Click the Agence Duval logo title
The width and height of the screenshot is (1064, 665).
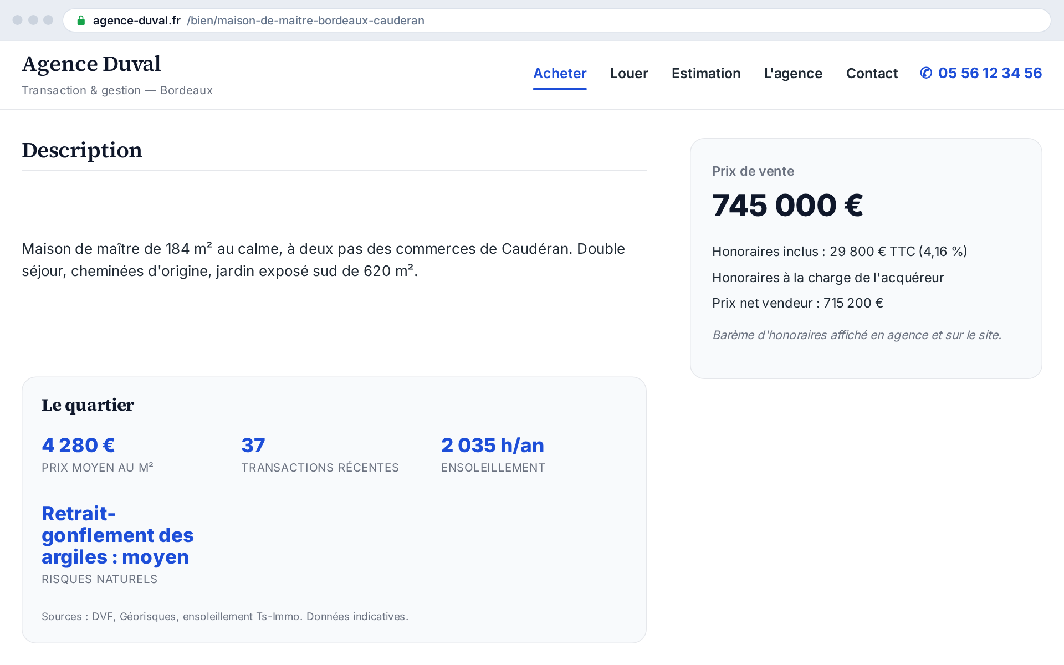[91, 64]
